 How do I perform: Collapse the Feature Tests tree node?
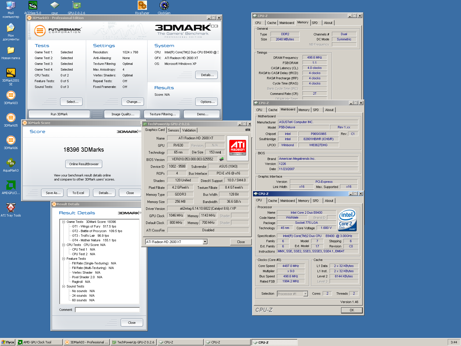(x=63, y=259)
